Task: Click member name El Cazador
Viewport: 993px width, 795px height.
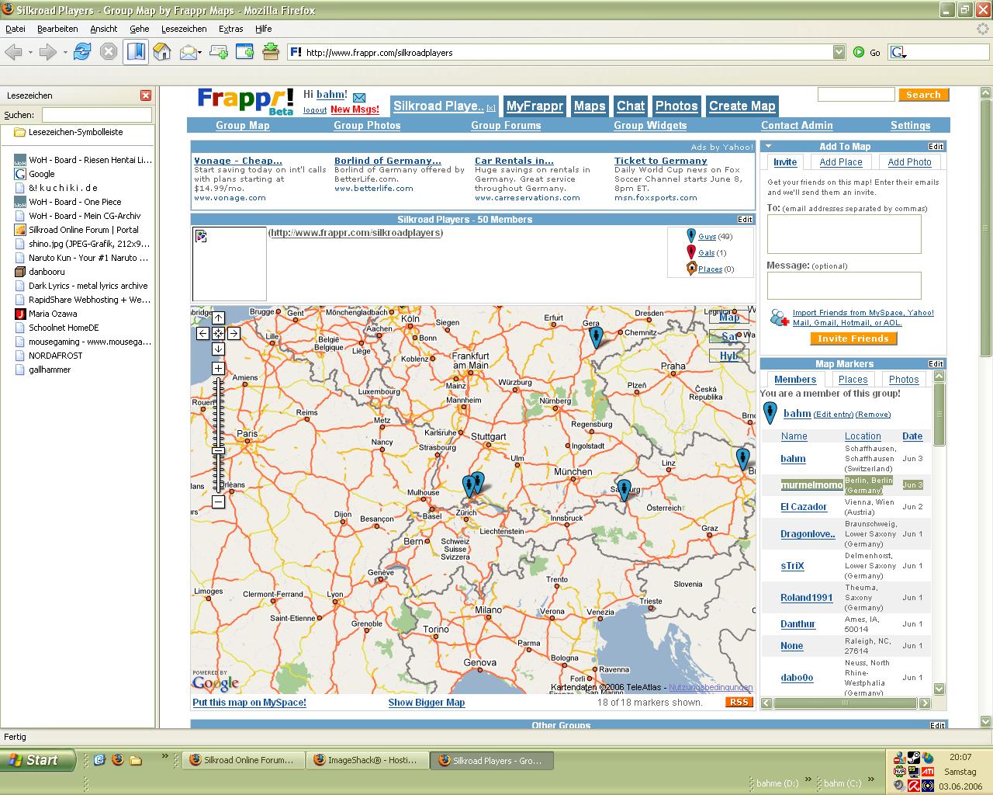Action: 804,507
